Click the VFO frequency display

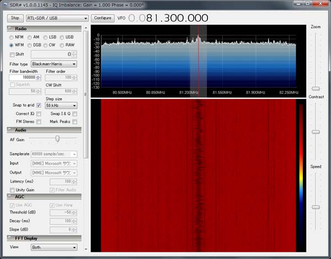(x=168, y=18)
